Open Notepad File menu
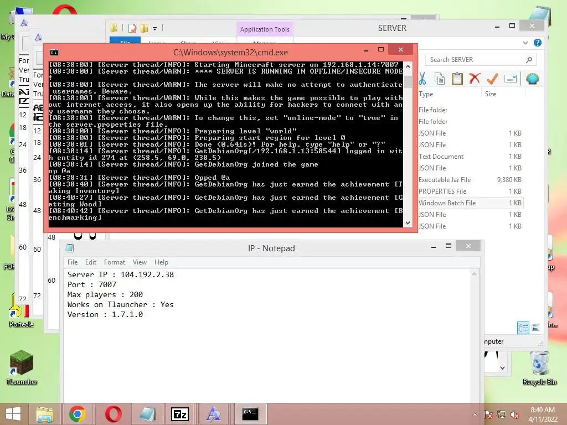The width and height of the screenshot is (567, 425). [73, 262]
